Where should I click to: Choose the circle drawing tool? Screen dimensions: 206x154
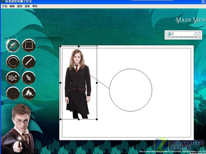pos(13,62)
